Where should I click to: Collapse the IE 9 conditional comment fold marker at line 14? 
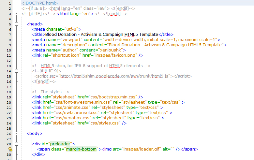[16, 71]
